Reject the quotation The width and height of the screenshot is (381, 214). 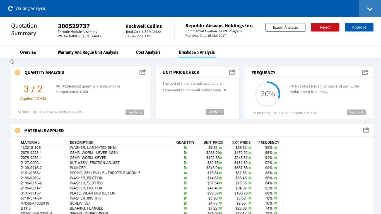pyautogui.click(x=325, y=27)
